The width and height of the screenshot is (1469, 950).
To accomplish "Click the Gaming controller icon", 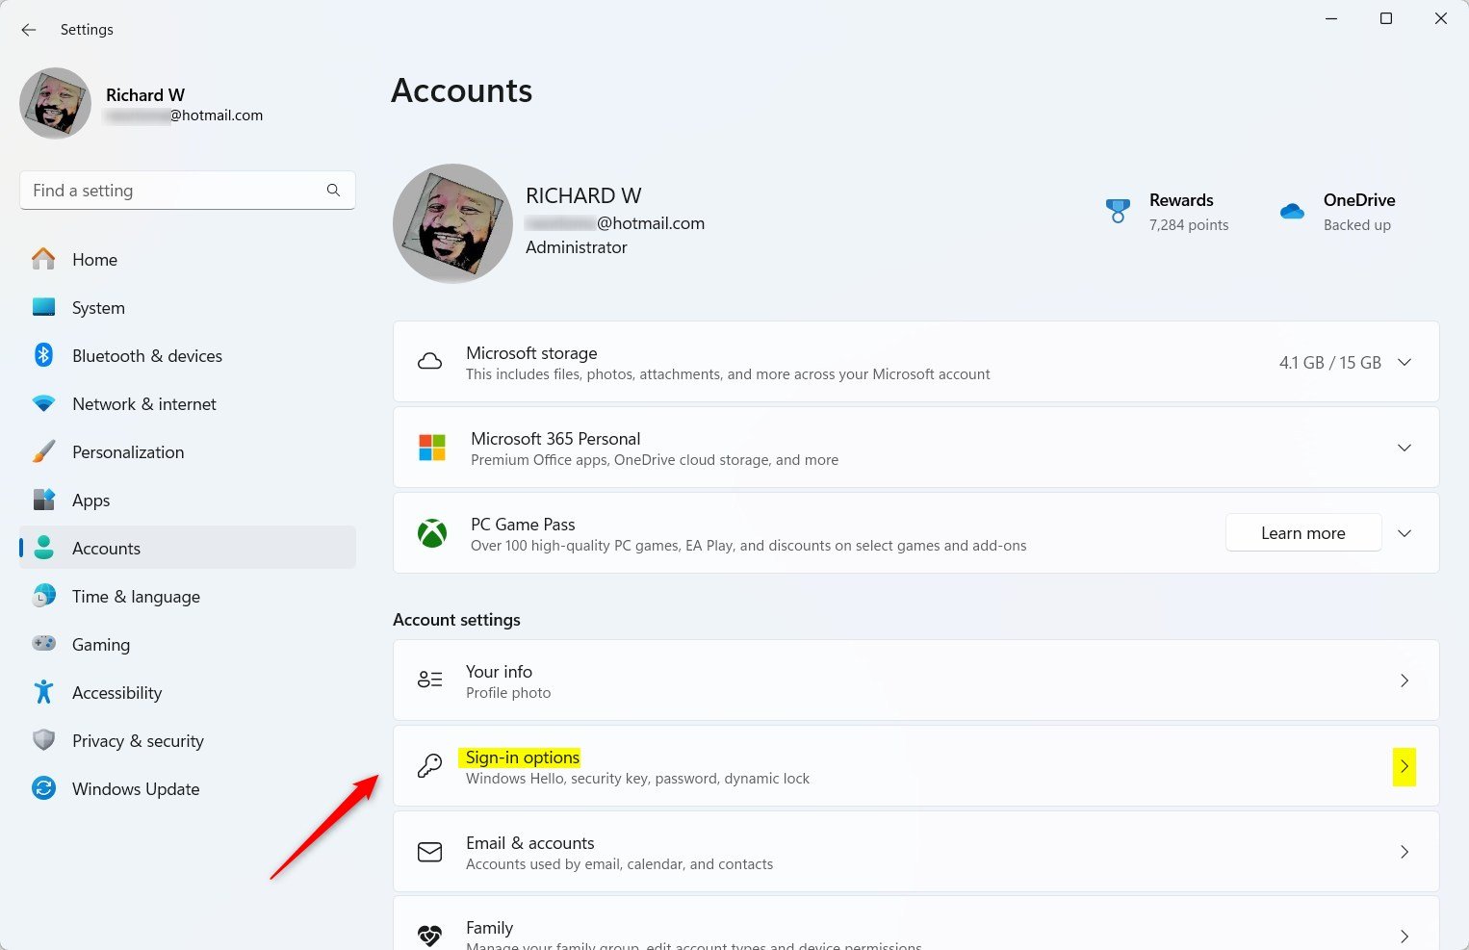I will click(44, 644).
